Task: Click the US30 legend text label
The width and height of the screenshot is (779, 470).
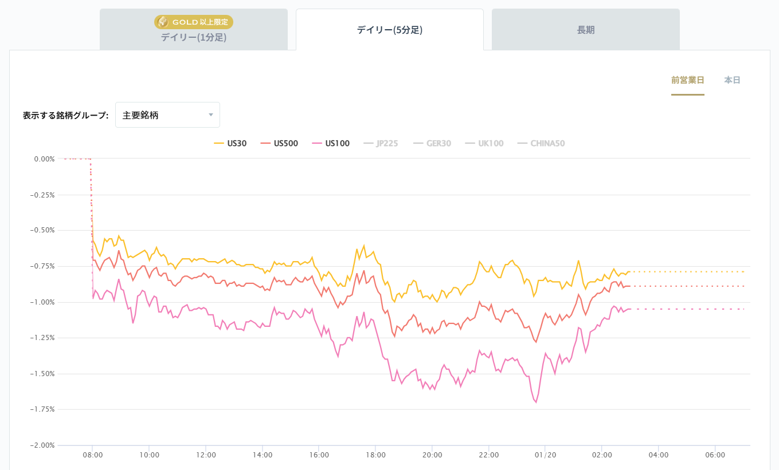Action: pos(237,143)
